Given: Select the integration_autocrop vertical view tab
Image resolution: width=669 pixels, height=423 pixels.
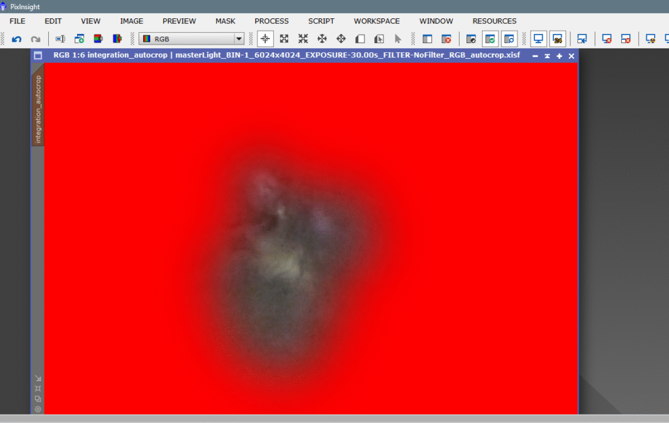Looking at the screenshot, I should (x=38, y=109).
